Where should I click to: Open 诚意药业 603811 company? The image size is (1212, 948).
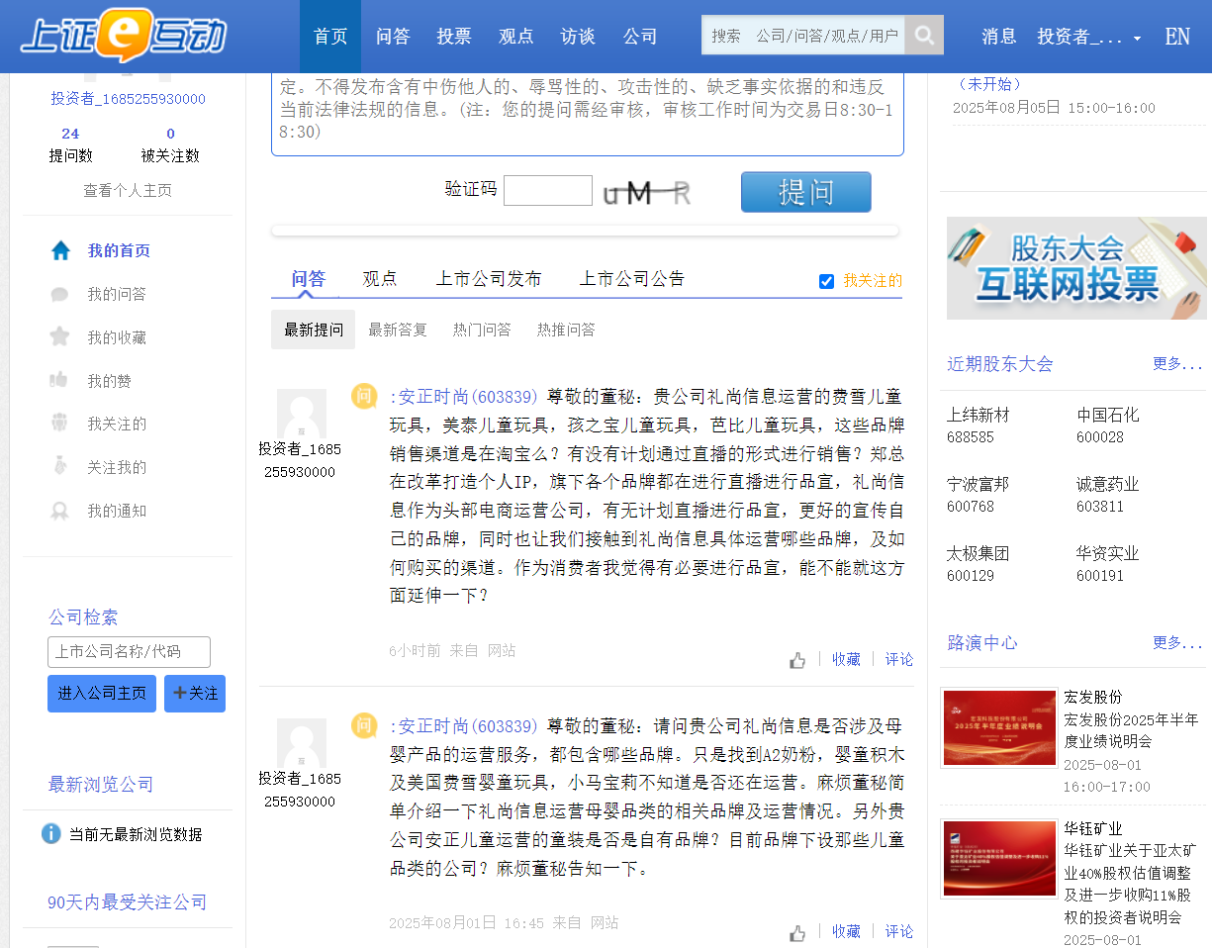tap(1108, 495)
